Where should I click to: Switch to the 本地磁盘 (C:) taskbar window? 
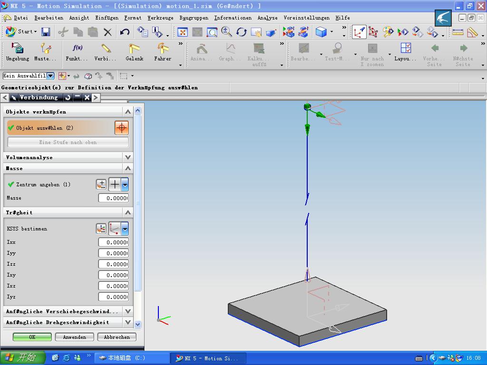pyautogui.click(x=131, y=358)
